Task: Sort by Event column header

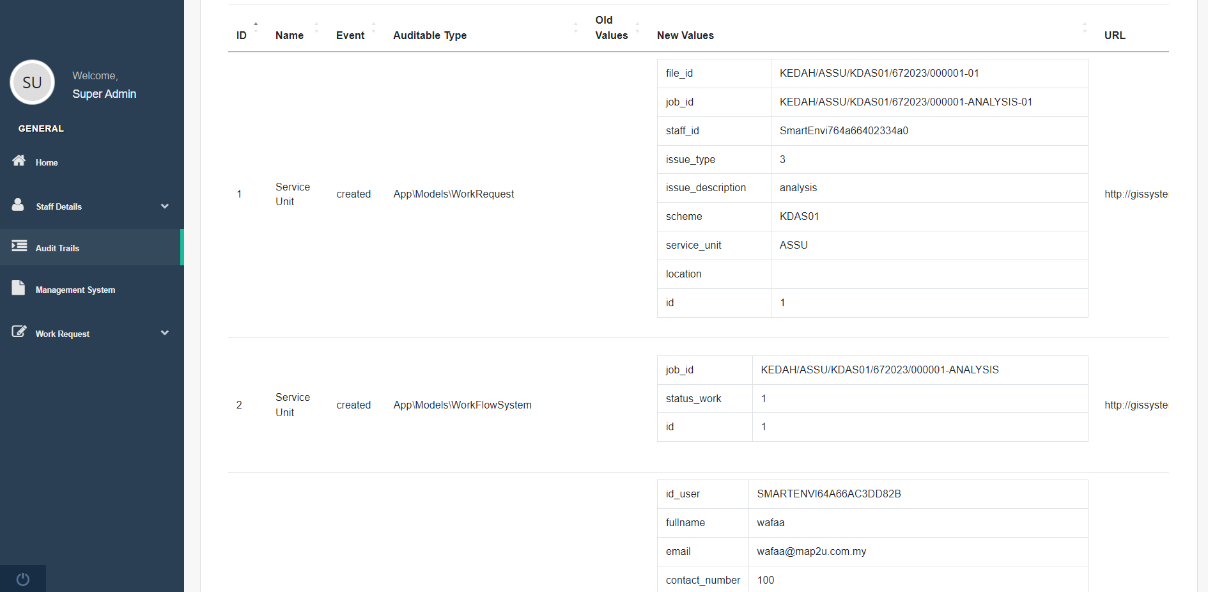Action: [350, 35]
